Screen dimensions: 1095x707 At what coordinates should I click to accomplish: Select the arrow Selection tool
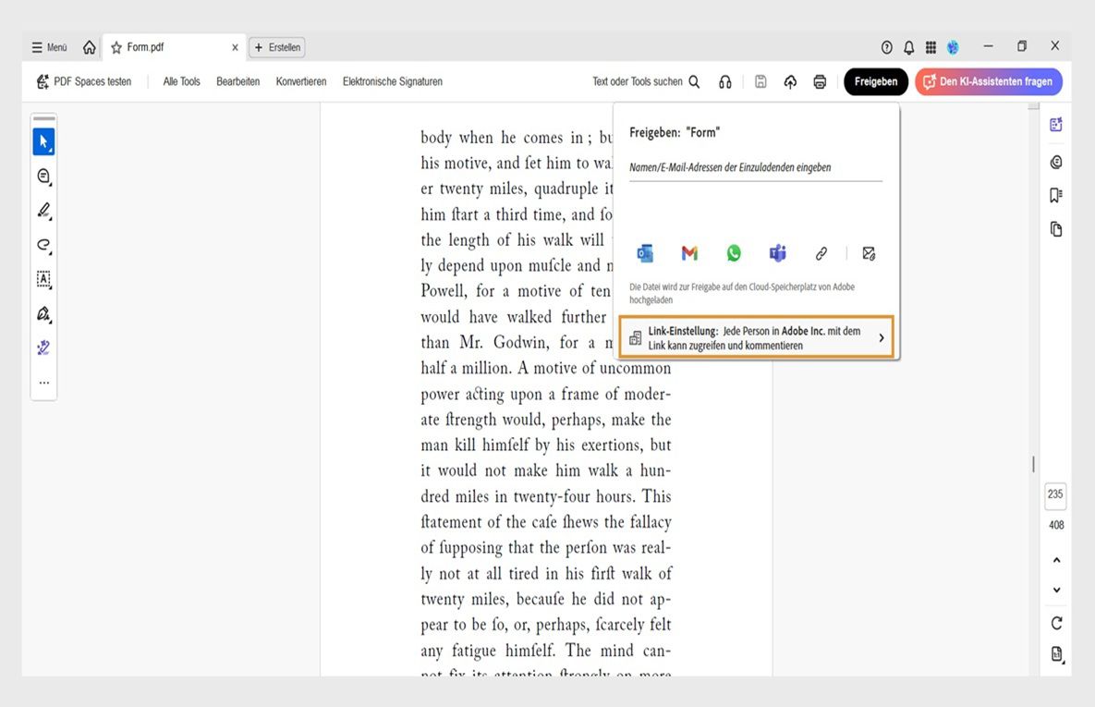[x=43, y=141]
